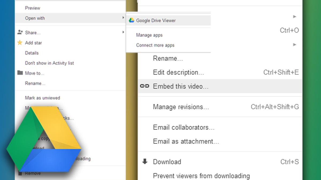The height and width of the screenshot is (180, 321).
Task: Expand the submenu arrow beneath the Ctrl+O shortcut
Action: (295, 45)
